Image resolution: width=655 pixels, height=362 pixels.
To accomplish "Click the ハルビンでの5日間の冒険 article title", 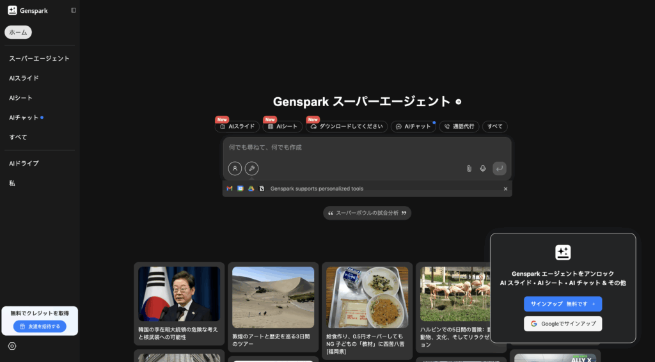I will point(455,337).
